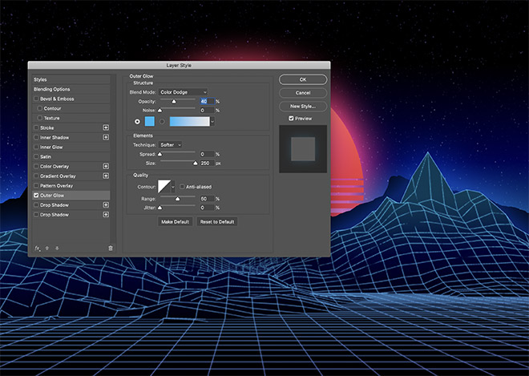
Task: Click plus icon beside Inner Shadow
Action: (106, 137)
